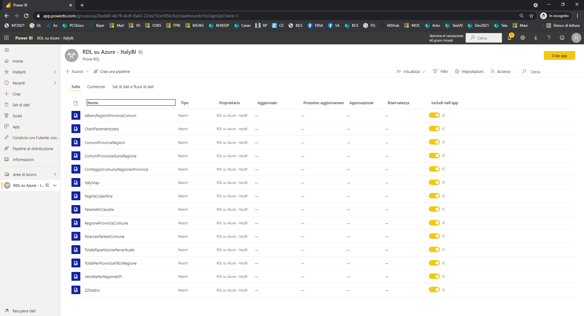Viewport: 584px width, 316px height.
Task: Open the settings gear in header
Action: point(523,38)
